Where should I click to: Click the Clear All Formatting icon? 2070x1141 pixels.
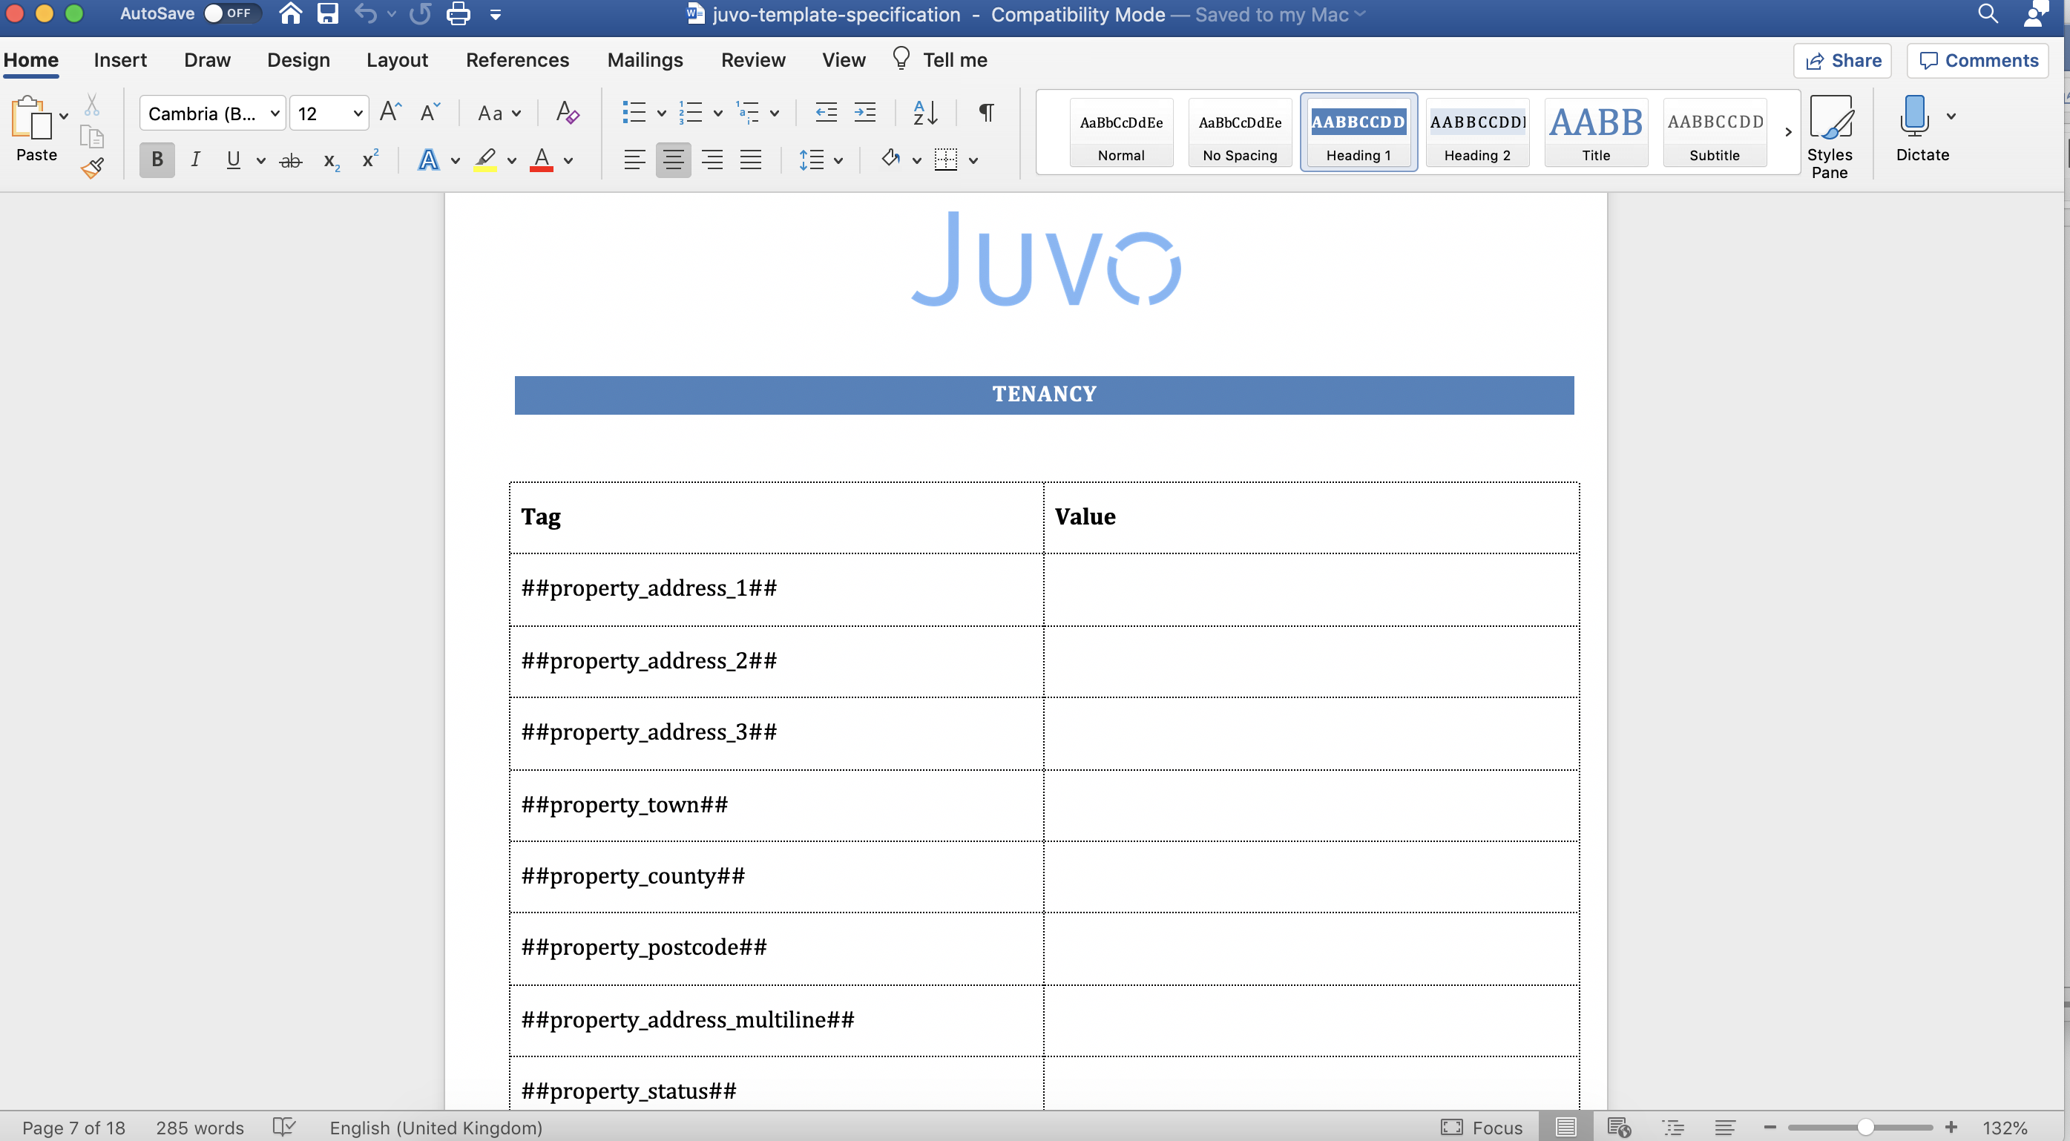coord(568,113)
